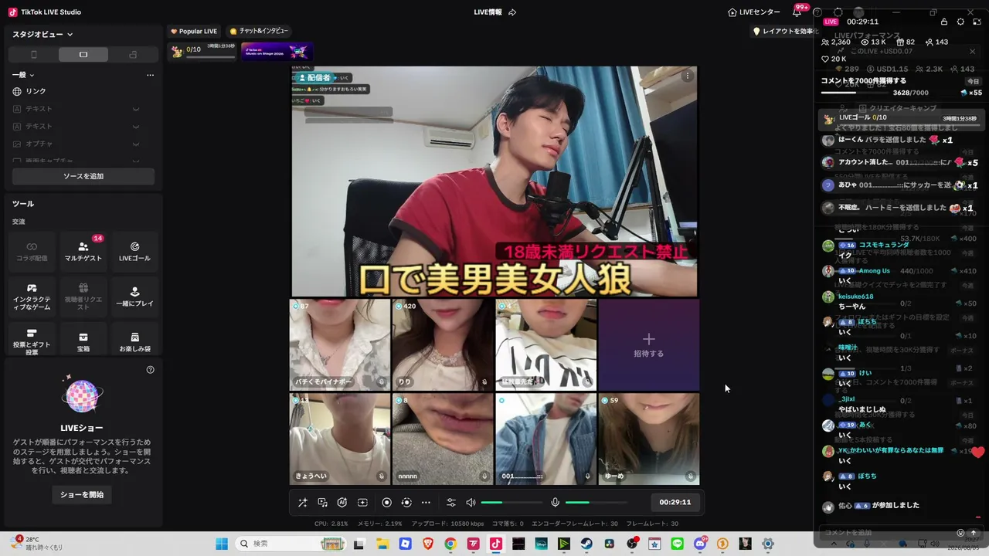The height and width of the screenshot is (556, 989).
Task: Open the 一緒にプレイ tool
Action: click(x=134, y=297)
